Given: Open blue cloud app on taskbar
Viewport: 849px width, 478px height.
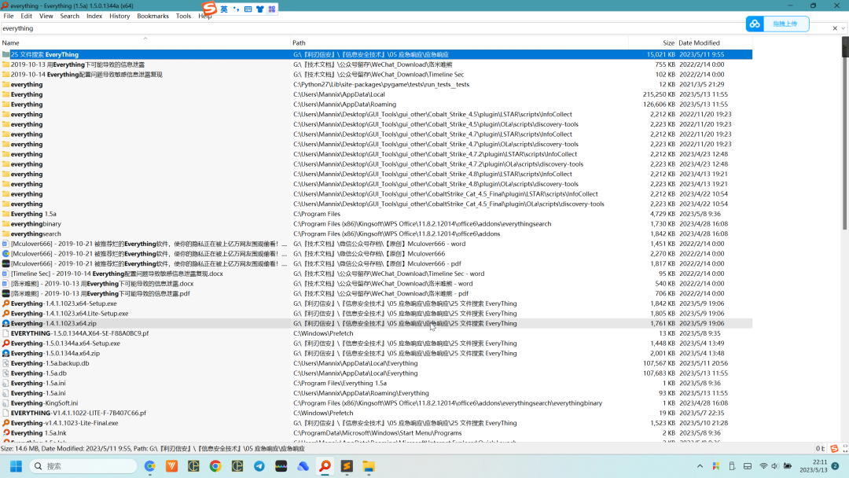Looking at the screenshot, I should 303,466.
